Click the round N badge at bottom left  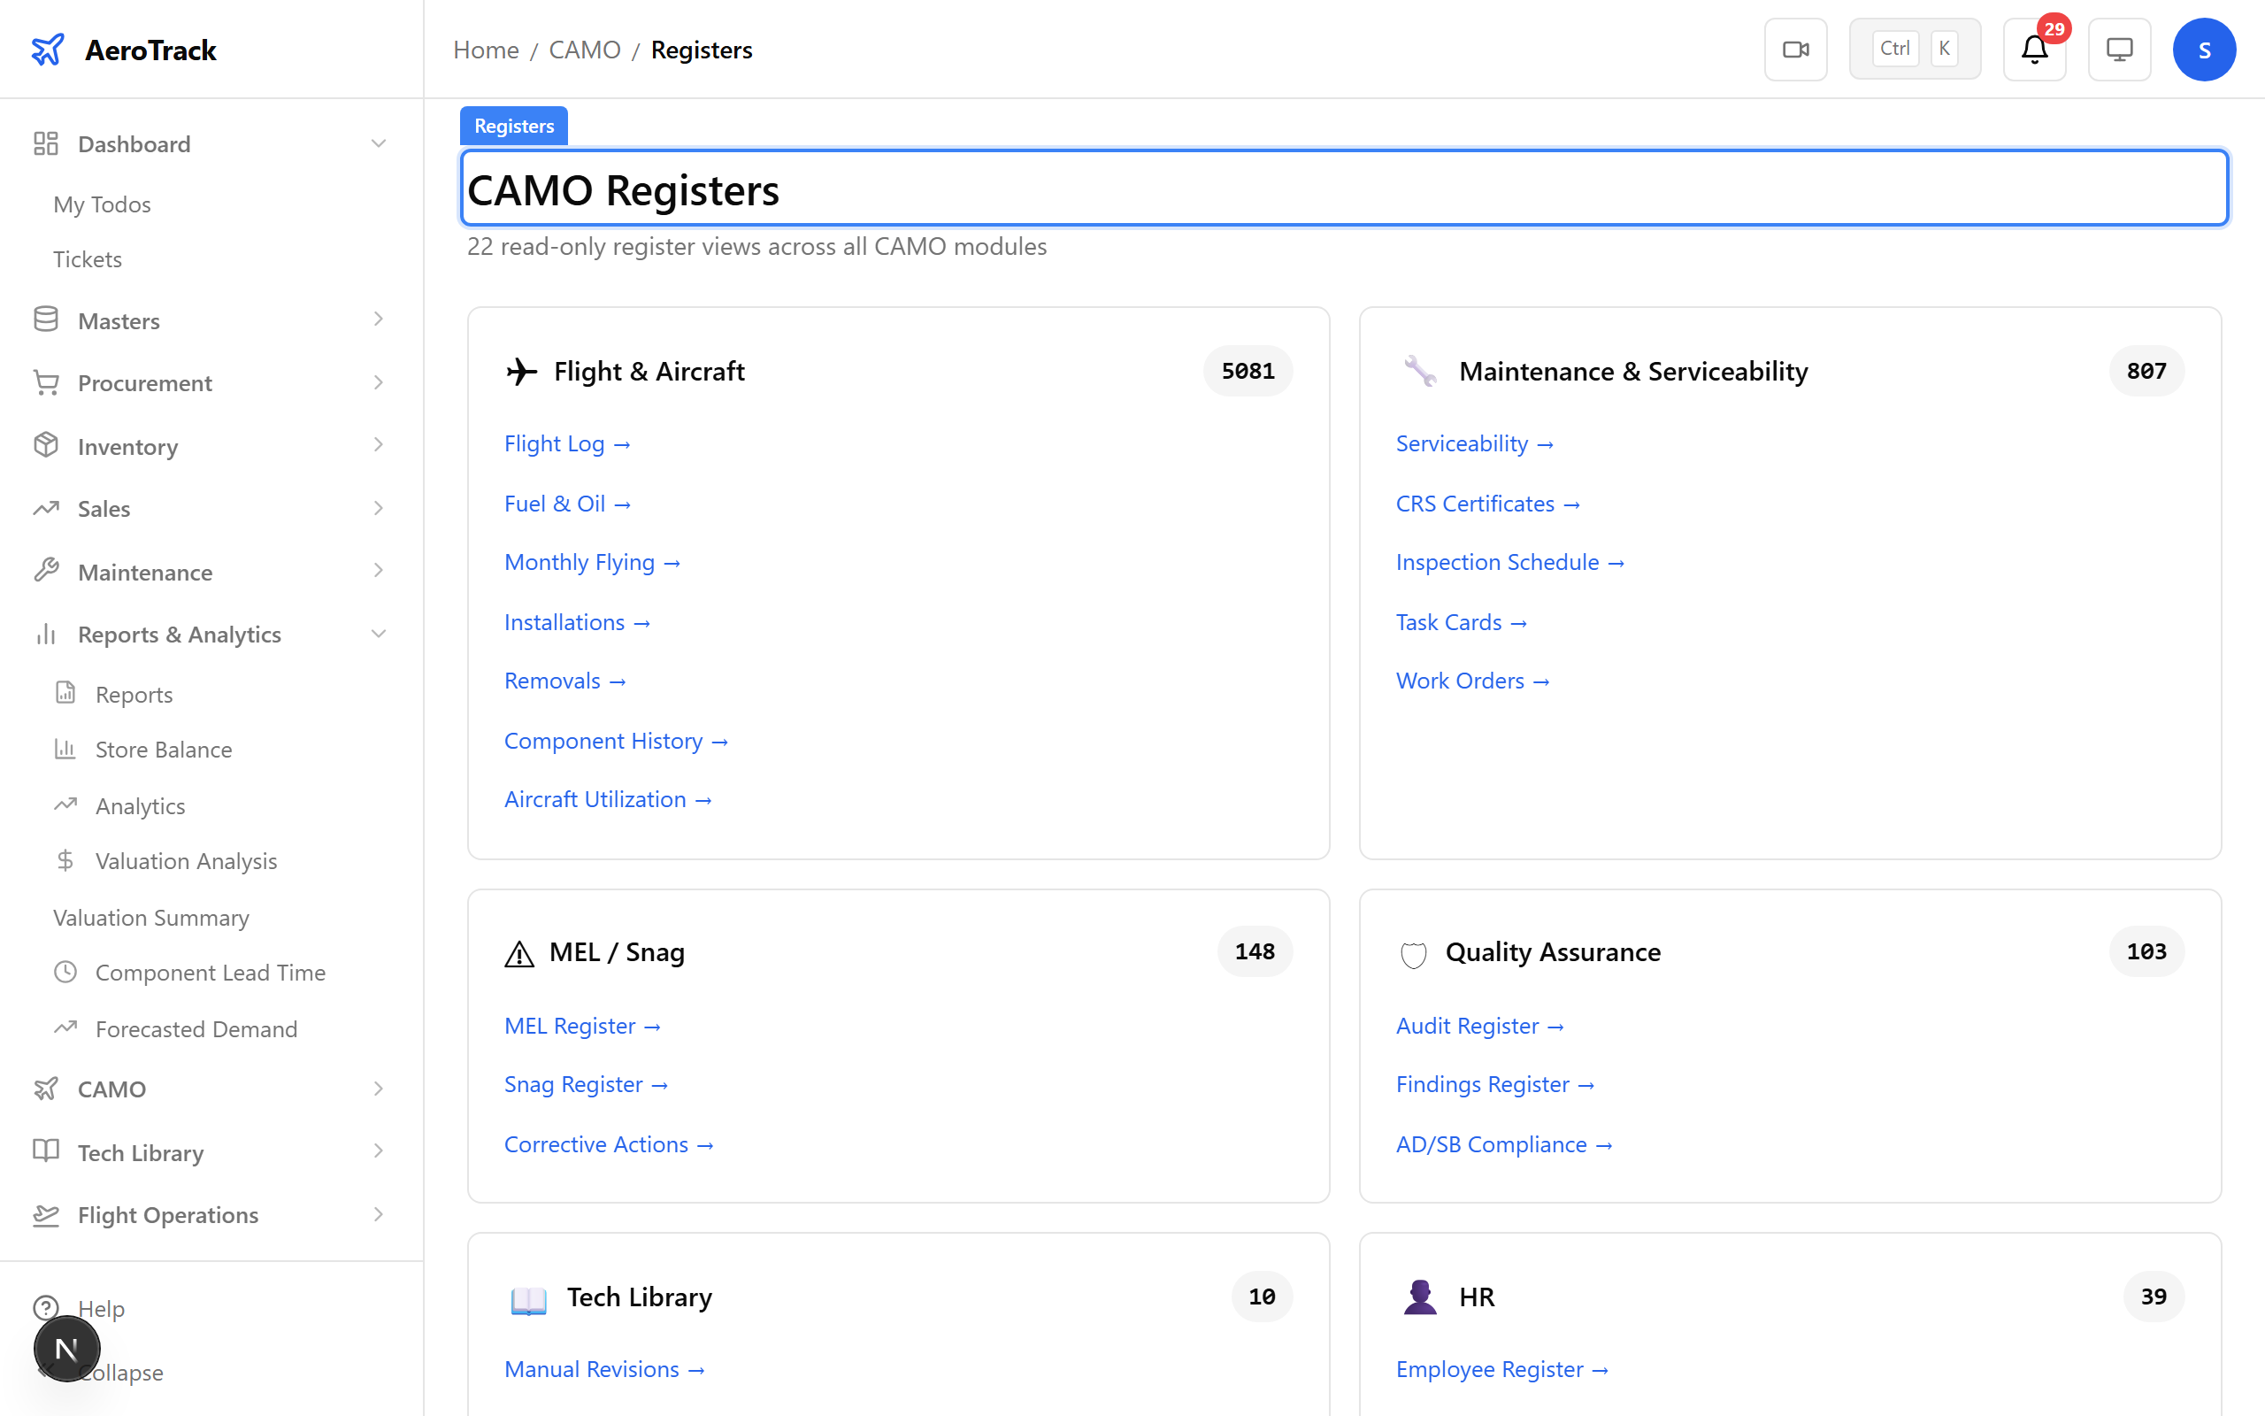[x=66, y=1349]
